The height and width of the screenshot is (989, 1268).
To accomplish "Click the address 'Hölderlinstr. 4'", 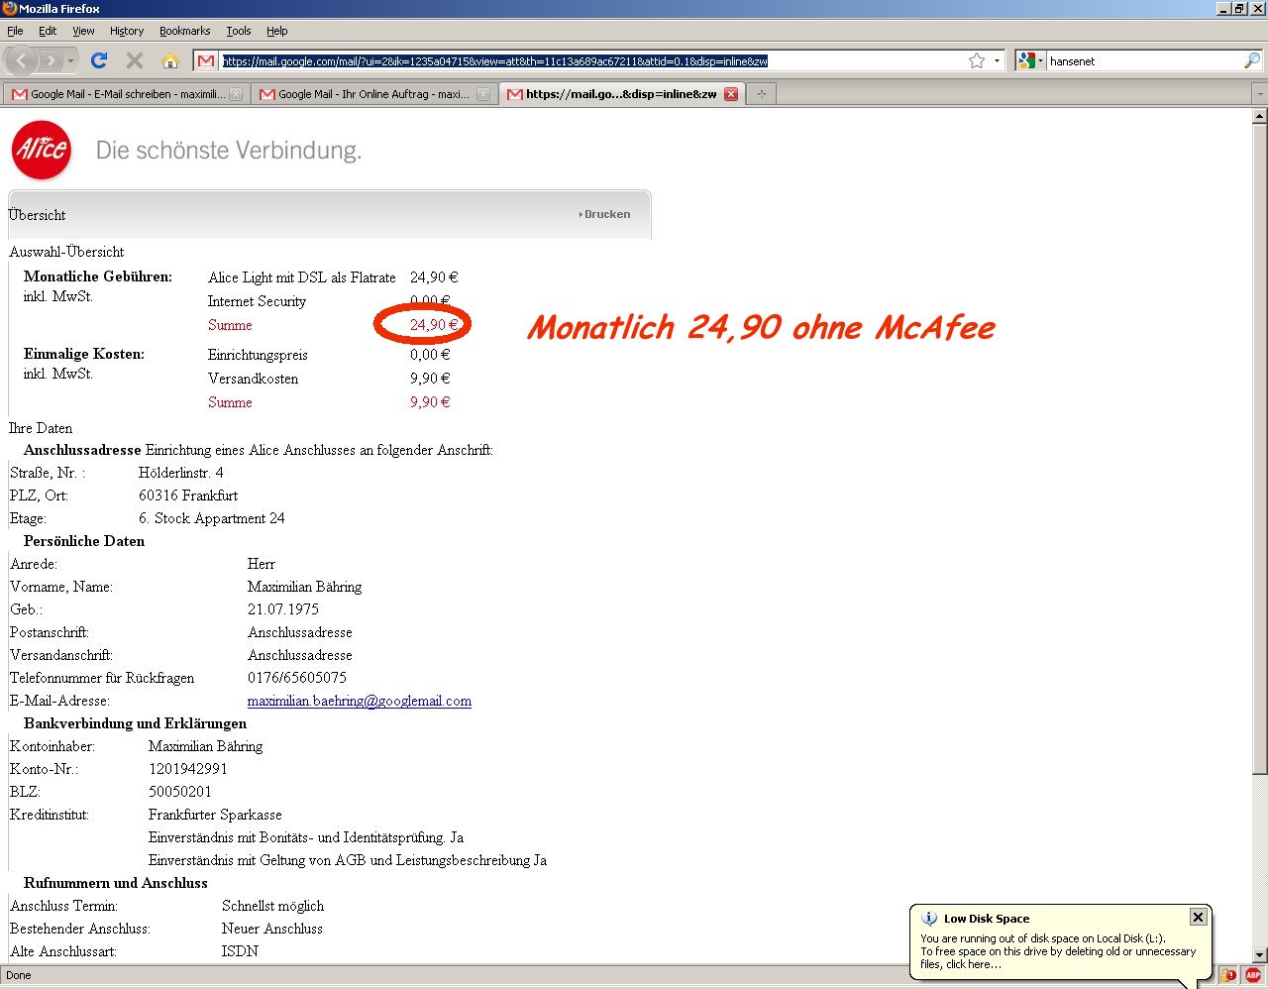I will [x=181, y=473].
